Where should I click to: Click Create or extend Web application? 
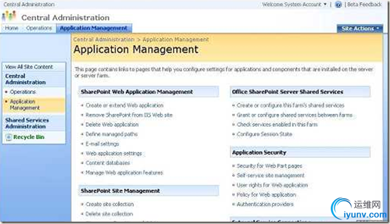[x=125, y=106]
